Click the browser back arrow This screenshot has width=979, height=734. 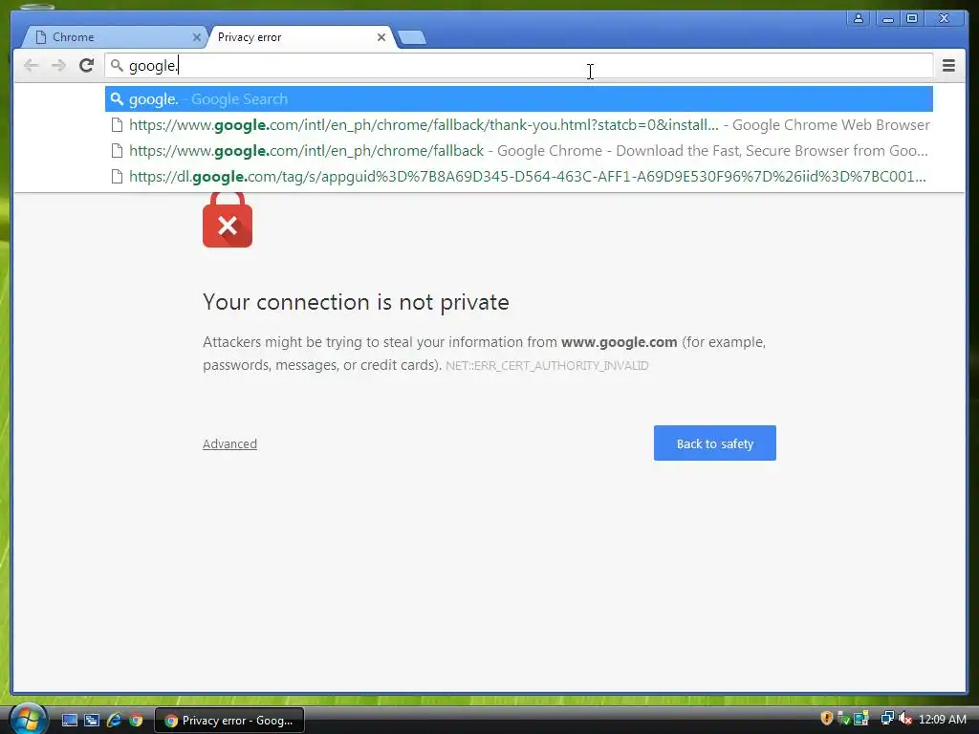(x=31, y=66)
